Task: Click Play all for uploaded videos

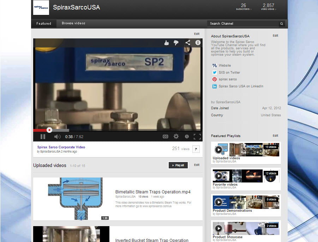Action: click(178, 165)
